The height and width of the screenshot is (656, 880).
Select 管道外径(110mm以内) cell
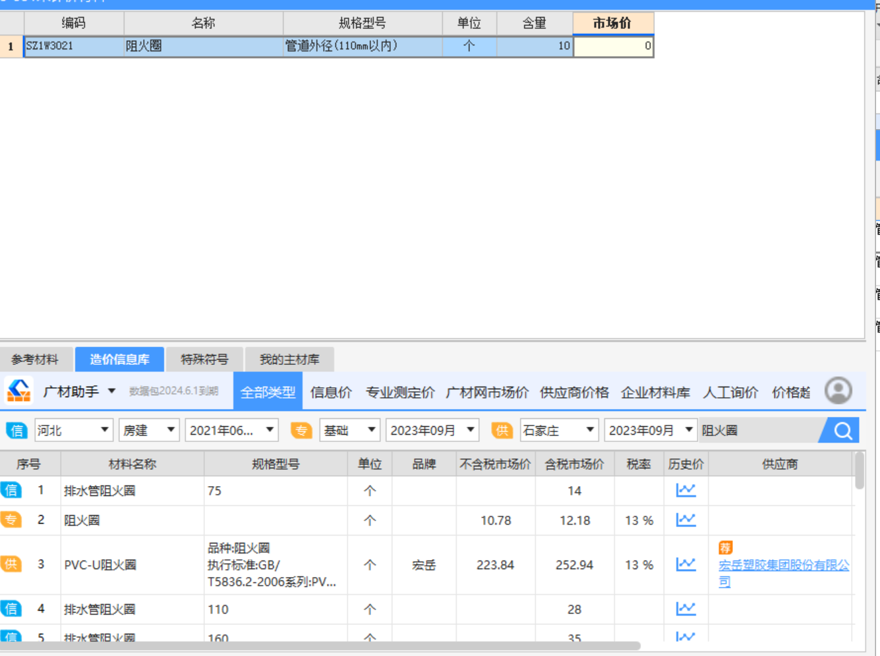coord(363,46)
